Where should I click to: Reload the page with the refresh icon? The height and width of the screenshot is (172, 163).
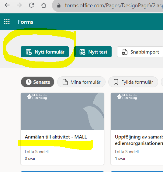point(31,5)
